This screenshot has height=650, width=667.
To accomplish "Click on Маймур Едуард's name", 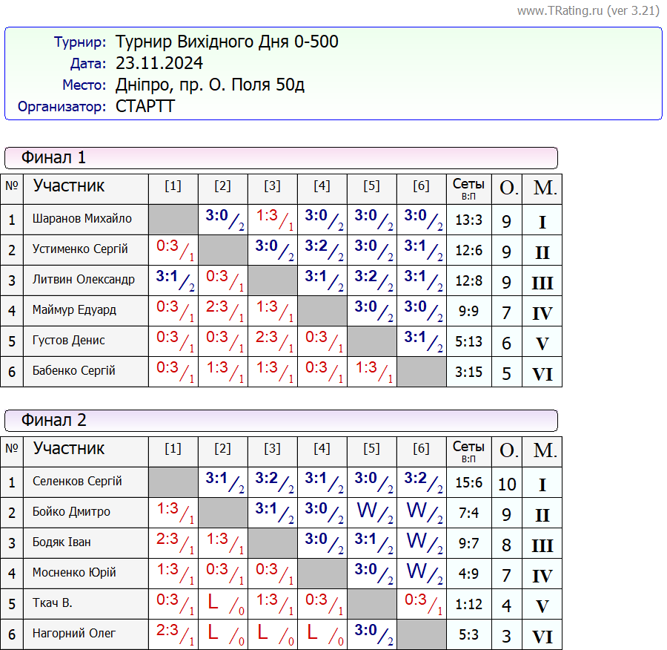I will 74,310.
